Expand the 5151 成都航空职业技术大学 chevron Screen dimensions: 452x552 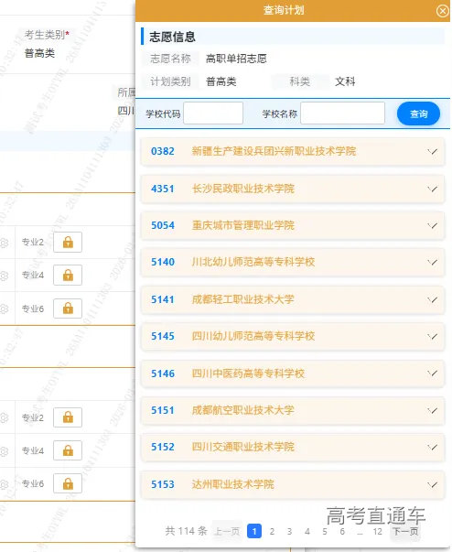click(x=432, y=410)
